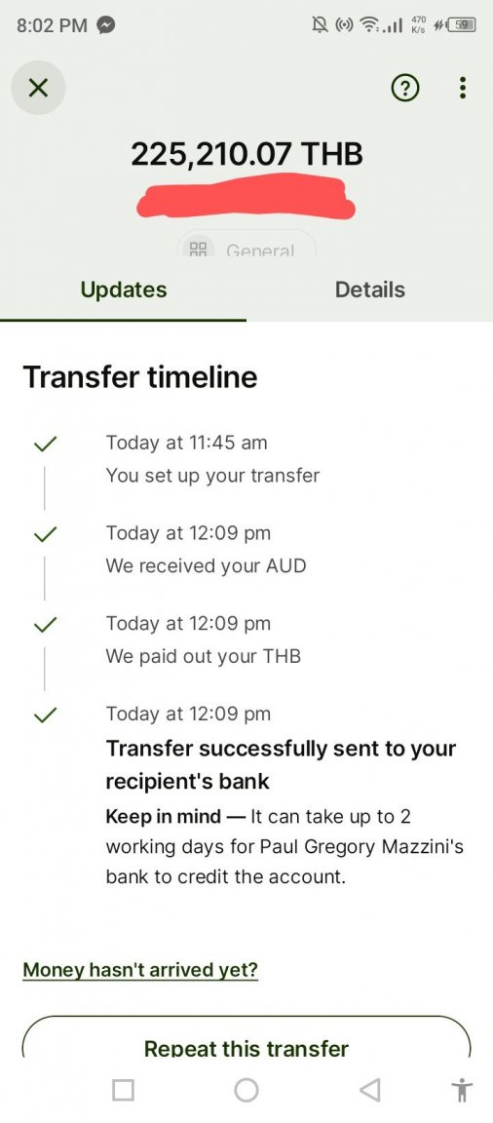Tap the Messenger notification icon in status bar
Image resolution: width=493 pixels, height=1123 pixels.
pos(106,25)
